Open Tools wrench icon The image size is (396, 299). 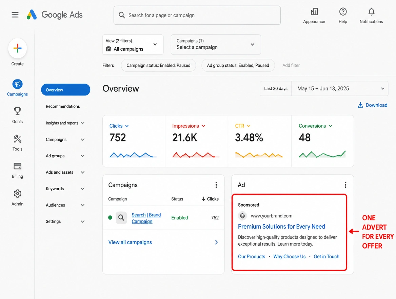[17, 139]
